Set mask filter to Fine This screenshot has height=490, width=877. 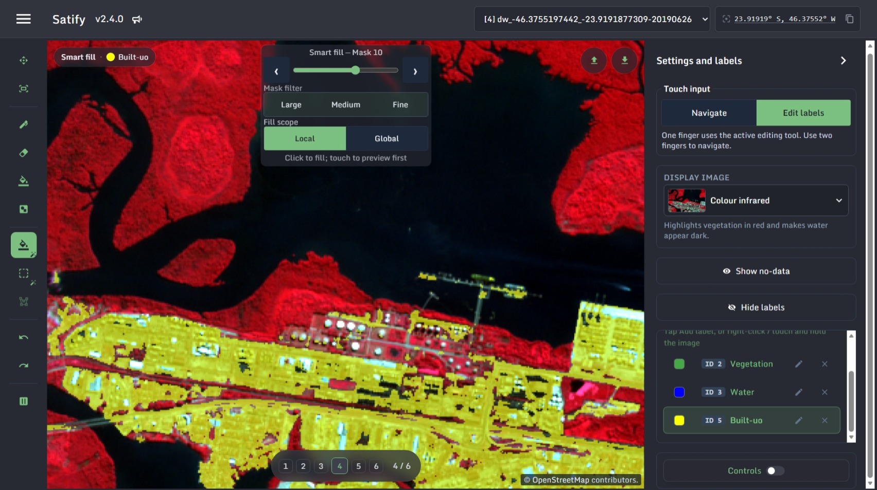click(400, 105)
